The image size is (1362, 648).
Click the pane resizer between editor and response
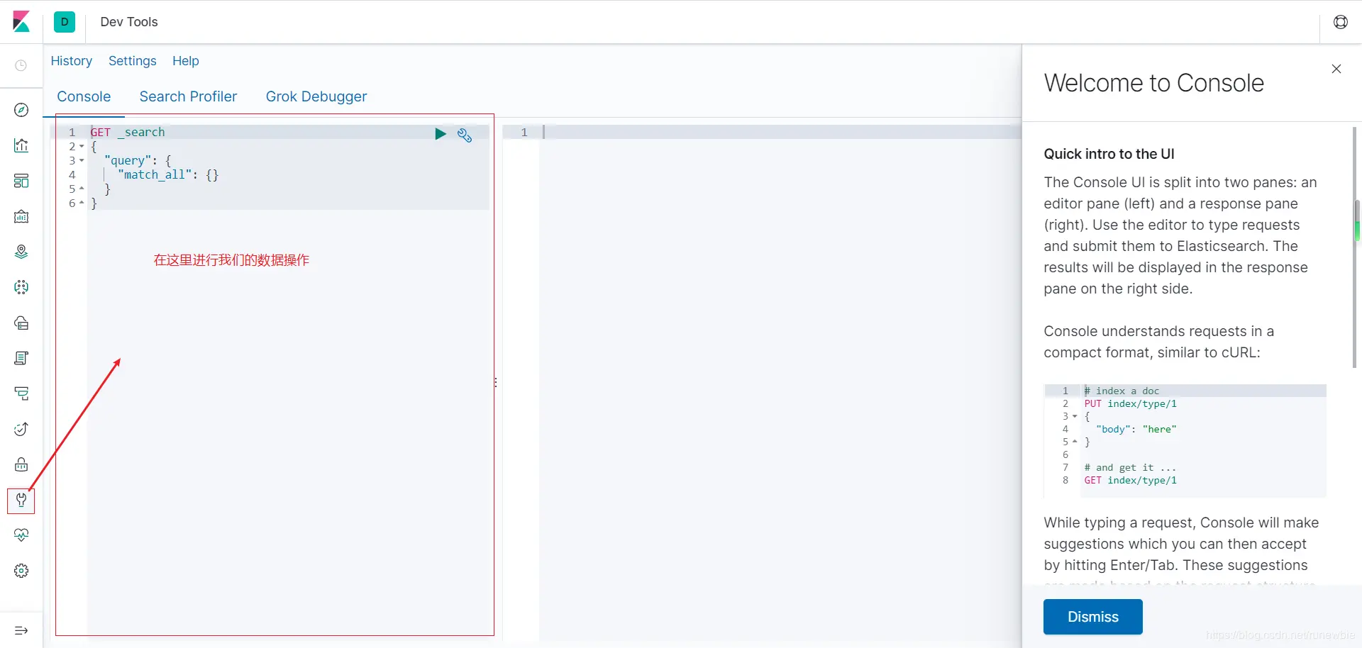pos(496,382)
